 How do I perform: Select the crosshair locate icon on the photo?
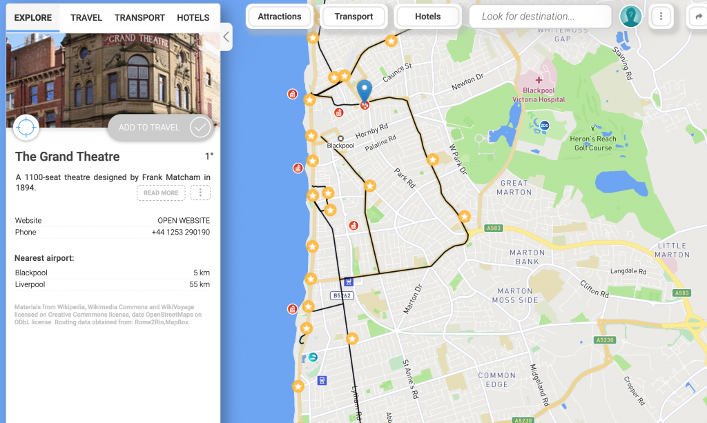pyautogui.click(x=27, y=128)
